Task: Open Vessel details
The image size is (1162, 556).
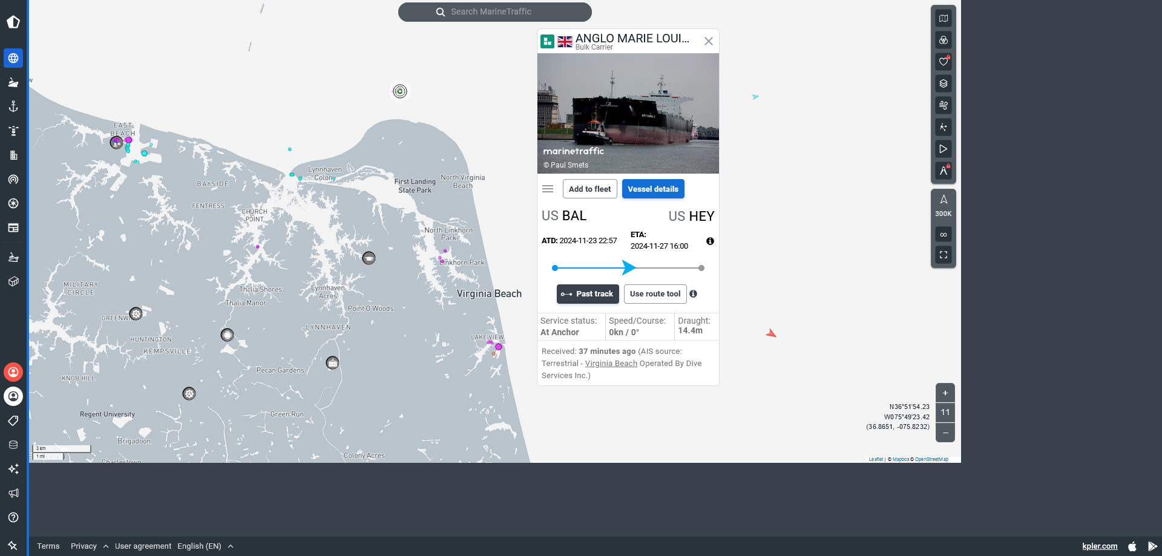Action: click(x=653, y=189)
